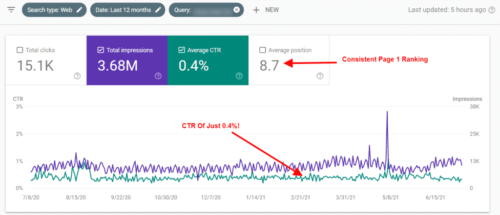500x215 pixels.
Task: Click help icon in Total impressions card
Action: pyautogui.click(x=158, y=76)
